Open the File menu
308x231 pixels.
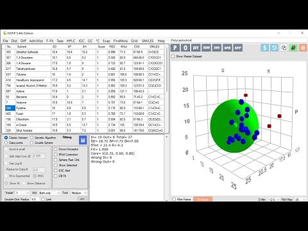5,41
